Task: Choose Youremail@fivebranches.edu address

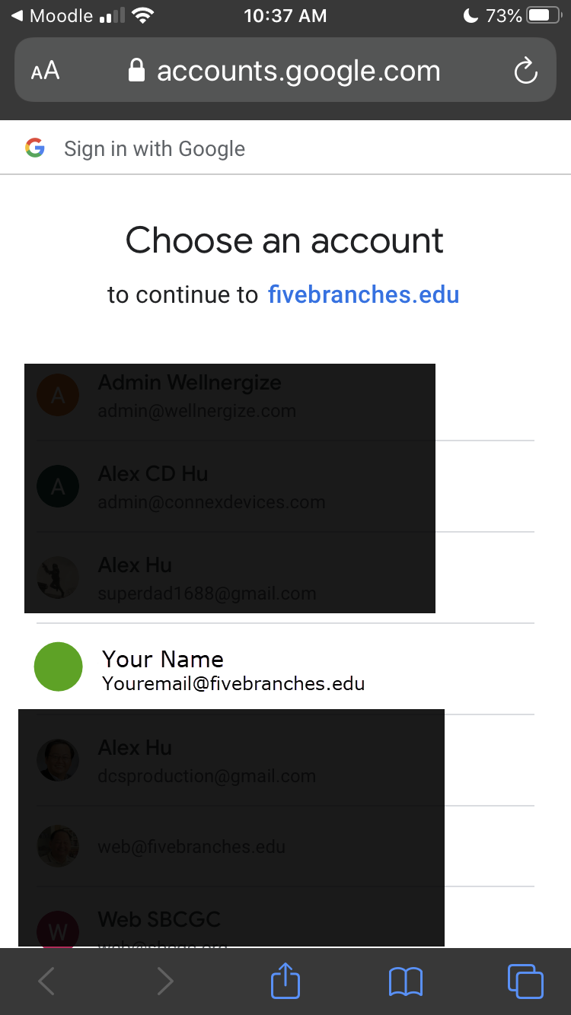Action: (234, 683)
